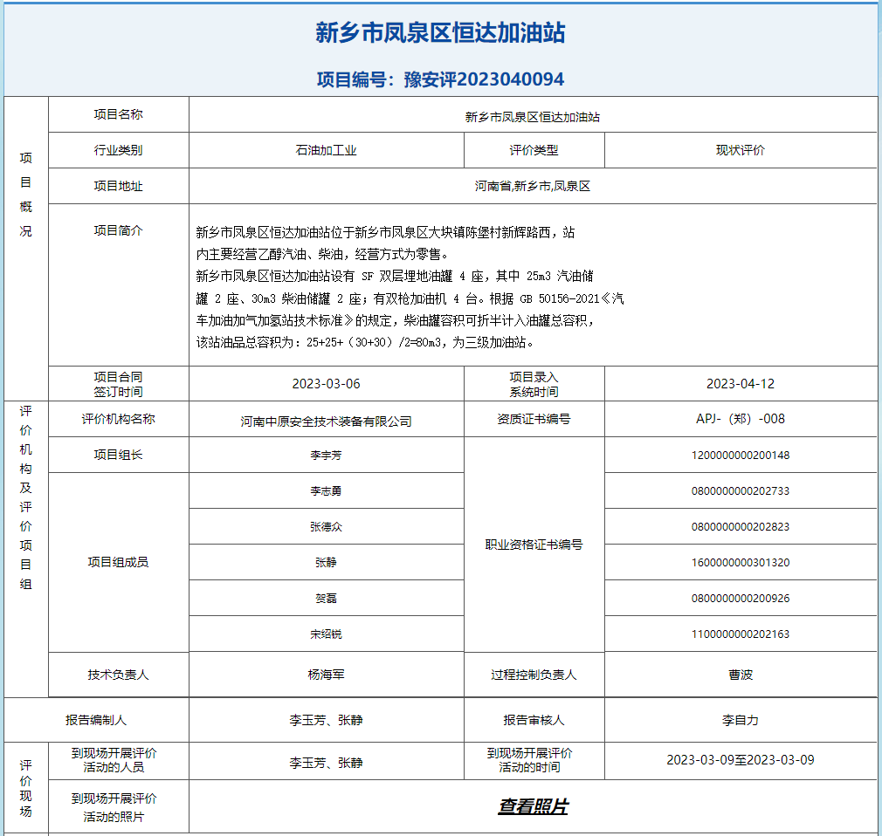Select date range 2023-03-09至2023-03-09
This screenshot has height=836, width=882.
pyautogui.click(x=741, y=760)
